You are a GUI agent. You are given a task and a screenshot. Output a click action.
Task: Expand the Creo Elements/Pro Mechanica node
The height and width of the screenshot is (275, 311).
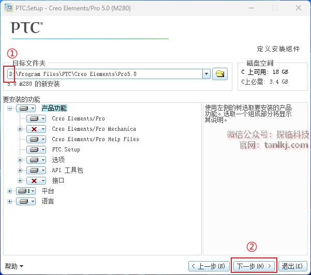20,129
